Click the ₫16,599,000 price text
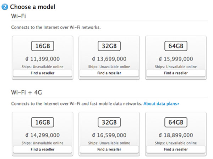213x159 pixels. [109, 135]
